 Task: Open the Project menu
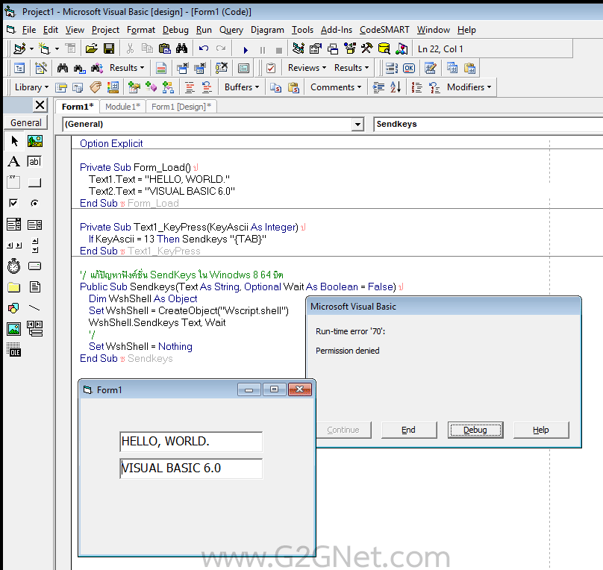105,30
